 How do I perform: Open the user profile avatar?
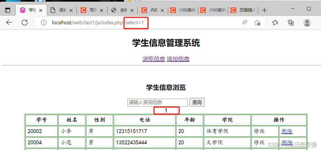pyautogui.click(x=307, y=23)
